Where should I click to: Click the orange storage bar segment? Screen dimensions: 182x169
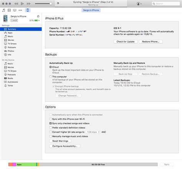(x=10, y=164)
